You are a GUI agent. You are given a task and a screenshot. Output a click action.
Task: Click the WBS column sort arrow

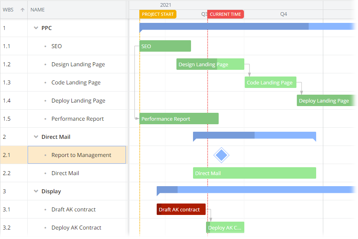[22, 9]
